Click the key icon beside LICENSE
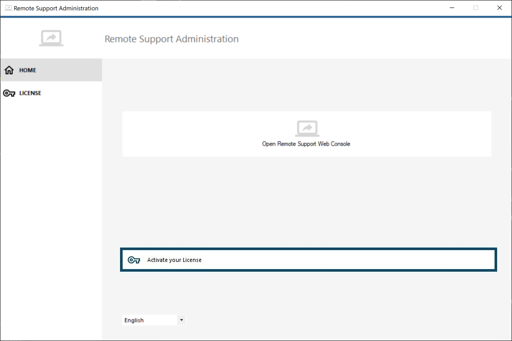Screen dimensions: 512x341 [x=9, y=93]
